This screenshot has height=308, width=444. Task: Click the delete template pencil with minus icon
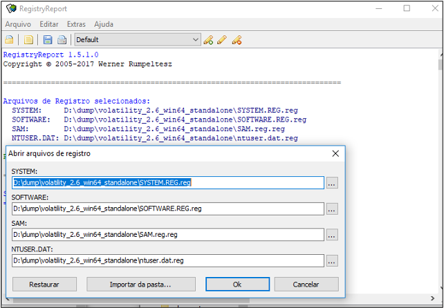click(237, 40)
